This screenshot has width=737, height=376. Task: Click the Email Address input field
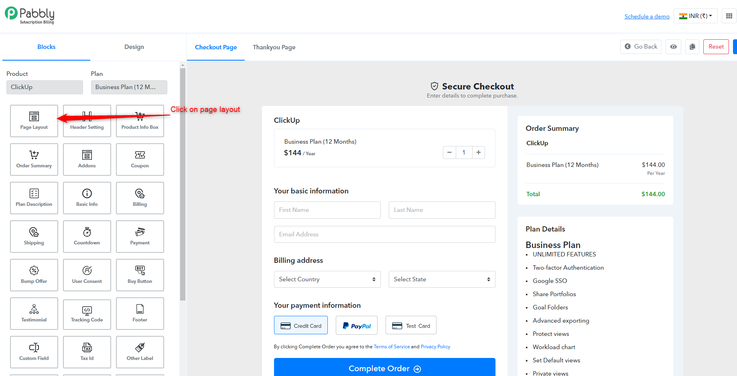click(385, 234)
